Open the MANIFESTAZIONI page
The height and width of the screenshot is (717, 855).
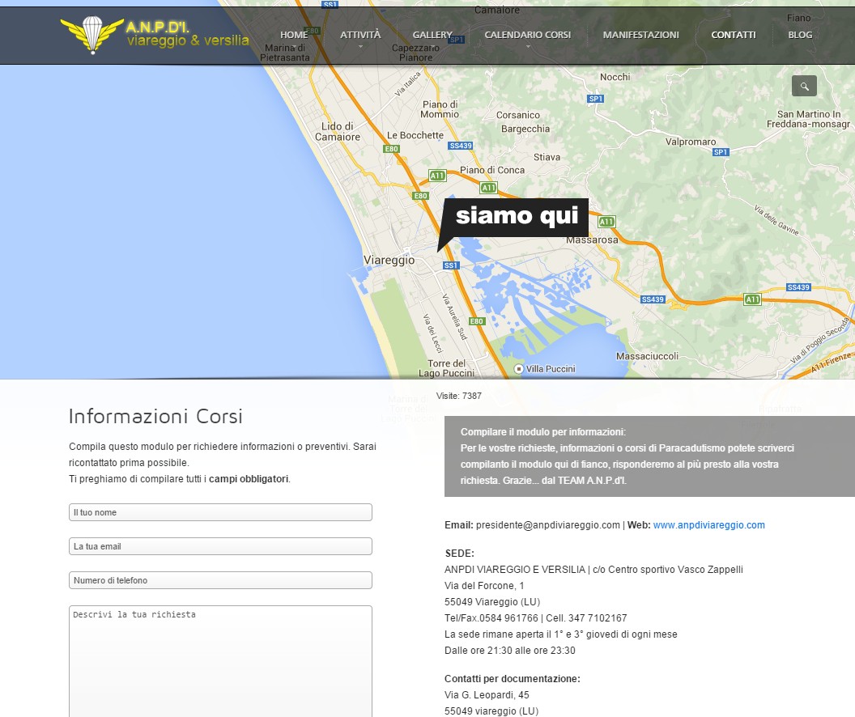click(x=640, y=35)
